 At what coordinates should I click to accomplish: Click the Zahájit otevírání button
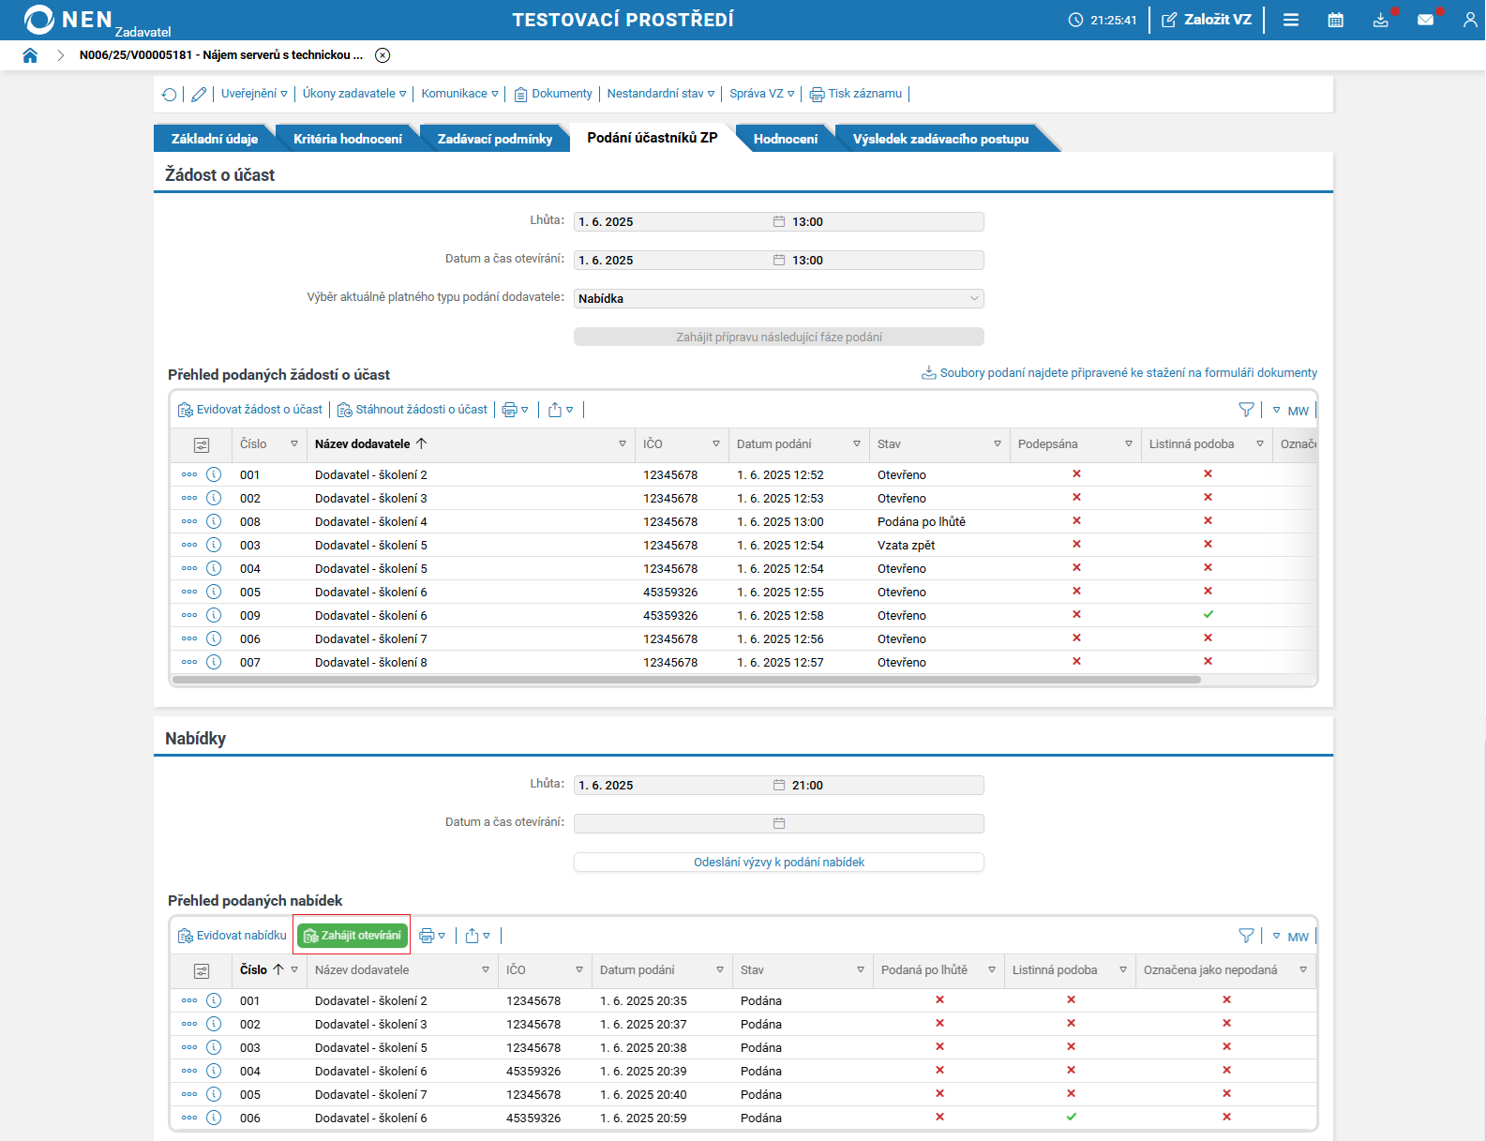(x=353, y=936)
